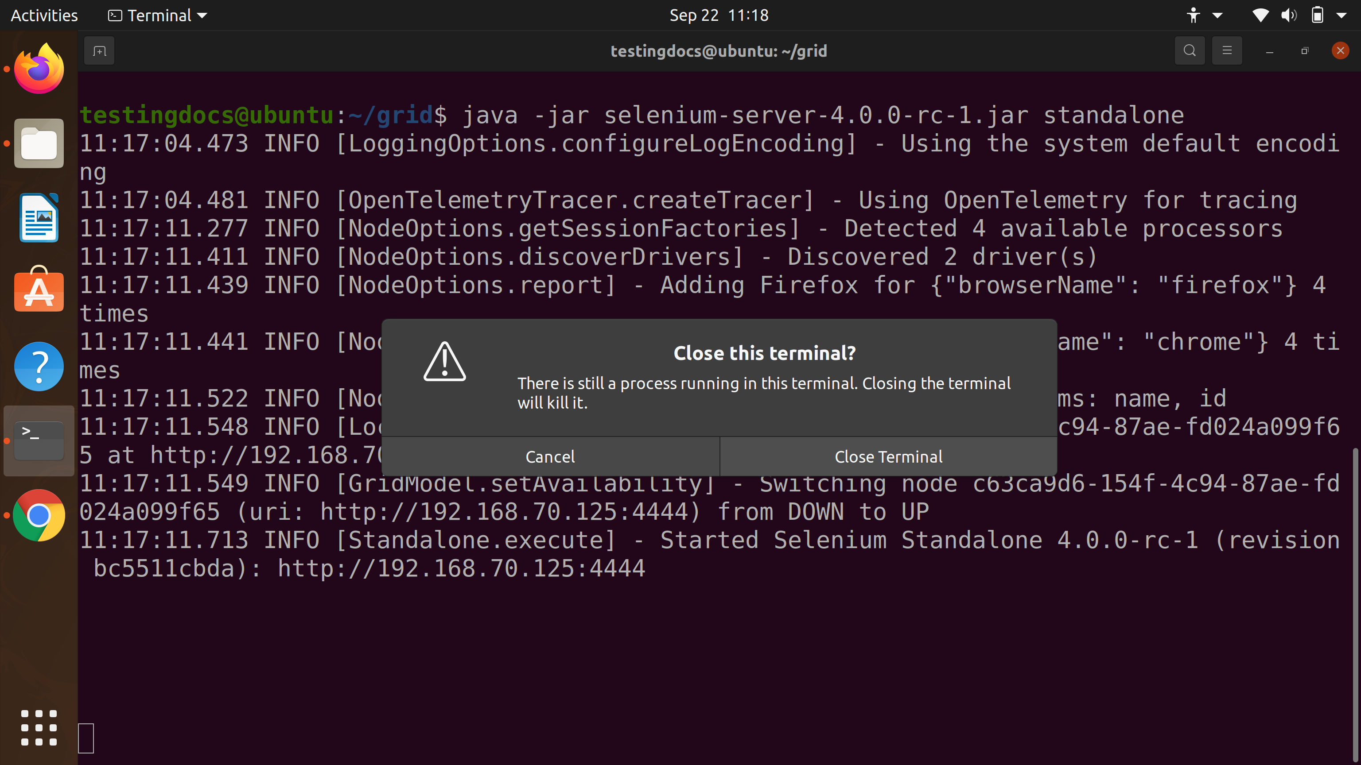Open the Files application
The image size is (1361, 765).
point(39,143)
